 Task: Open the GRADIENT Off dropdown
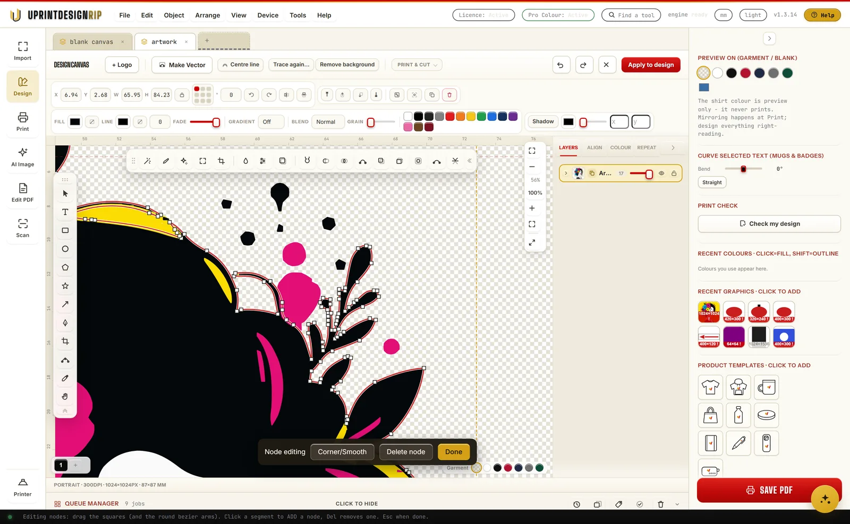tap(271, 122)
